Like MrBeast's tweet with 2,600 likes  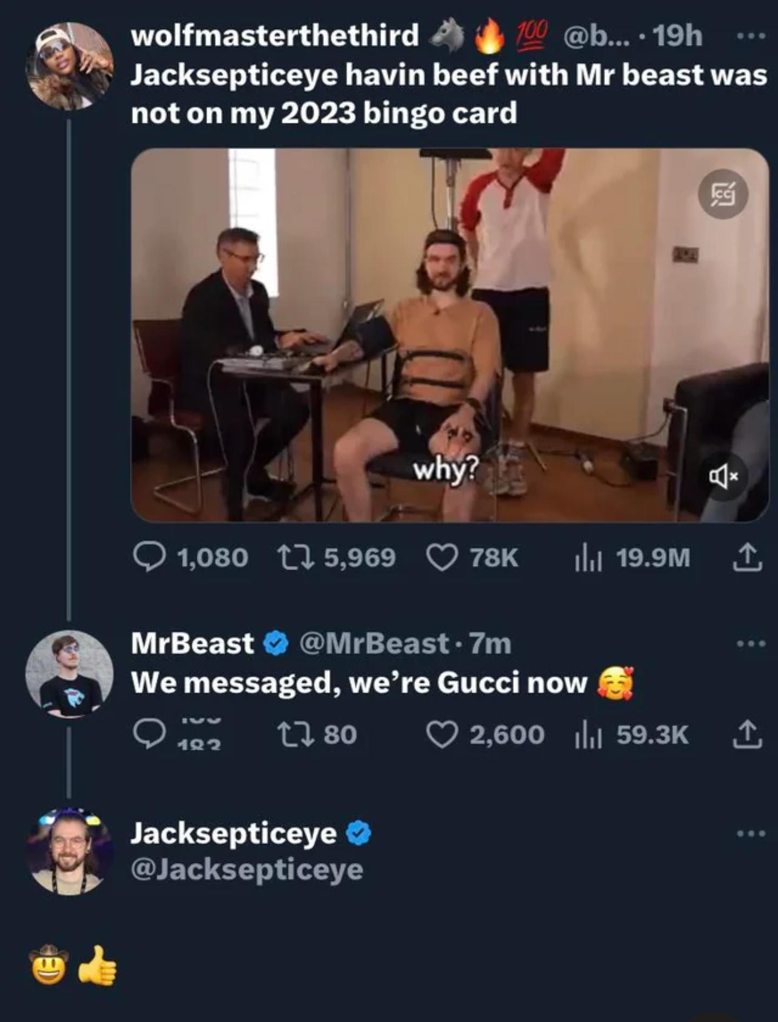442,734
